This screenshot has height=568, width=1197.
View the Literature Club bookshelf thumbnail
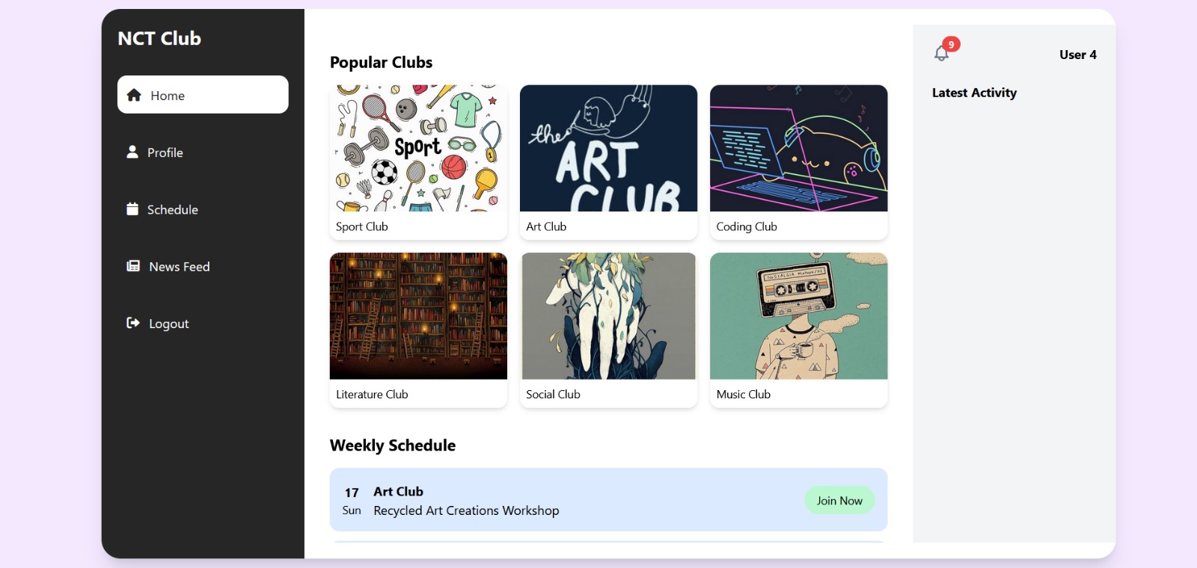pos(418,316)
